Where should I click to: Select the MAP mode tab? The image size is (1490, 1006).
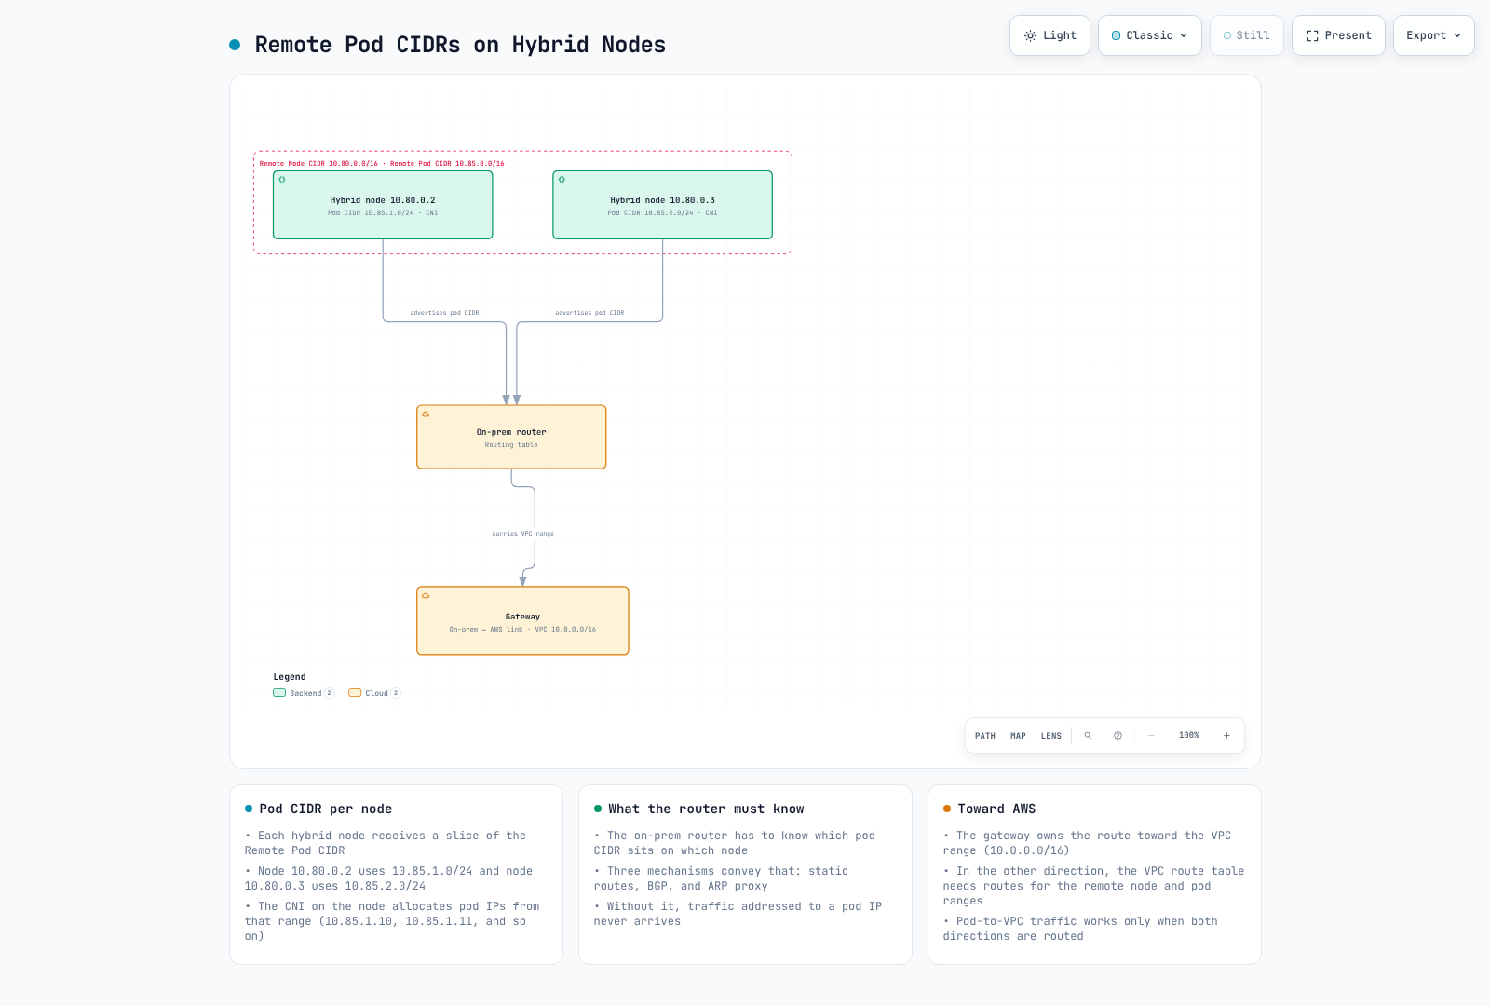(x=1018, y=736)
